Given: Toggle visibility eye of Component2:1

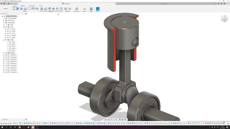Looking at the screenshot, I should (x=6, y=57).
